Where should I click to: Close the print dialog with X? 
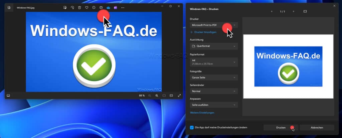[x=334, y=6]
